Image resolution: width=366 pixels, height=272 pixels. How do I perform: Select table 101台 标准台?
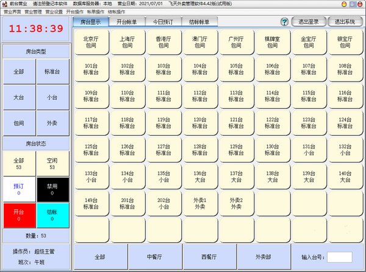(x=91, y=69)
